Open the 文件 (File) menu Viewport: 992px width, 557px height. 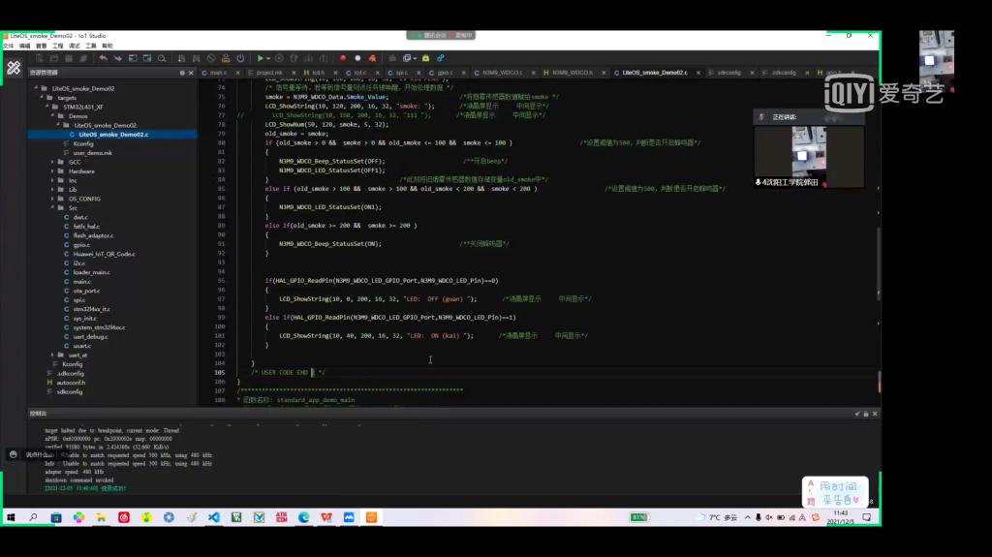pyautogui.click(x=8, y=46)
